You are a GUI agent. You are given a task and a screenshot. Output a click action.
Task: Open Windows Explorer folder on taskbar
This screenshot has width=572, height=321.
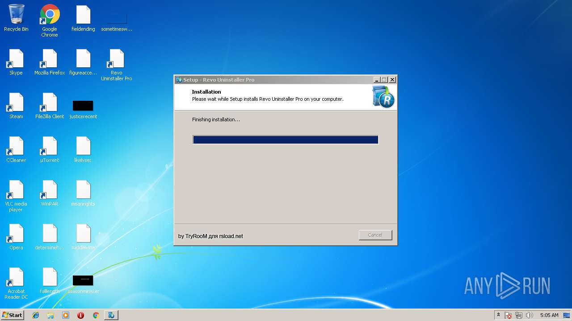point(50,315)
